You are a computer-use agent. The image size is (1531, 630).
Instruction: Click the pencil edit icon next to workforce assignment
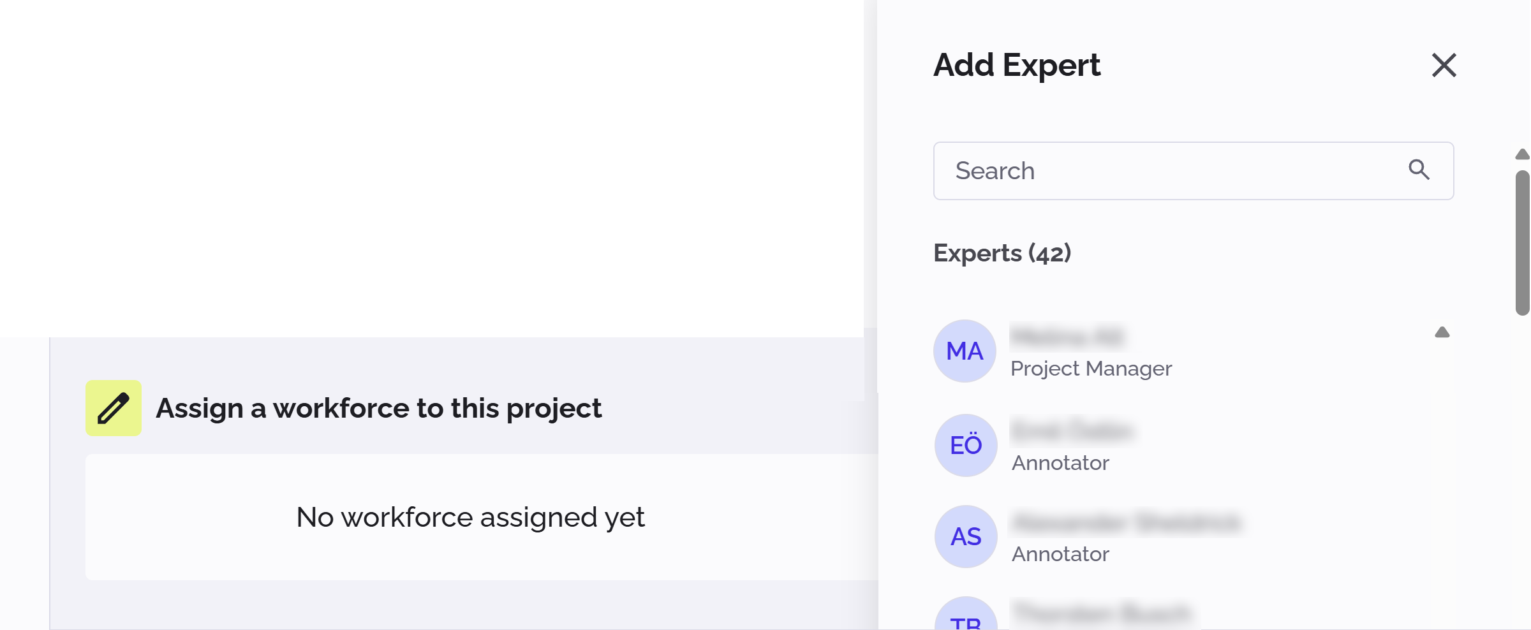(112, 408)
